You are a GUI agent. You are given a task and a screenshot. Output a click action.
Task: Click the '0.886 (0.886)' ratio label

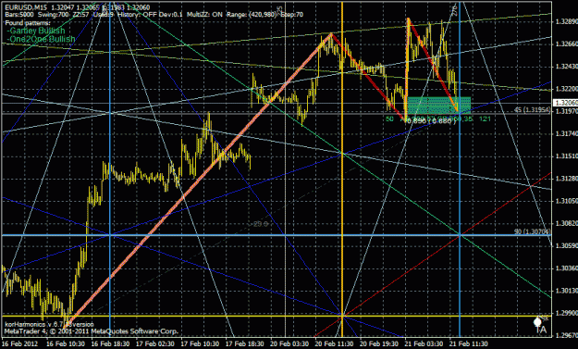tap(432, 121)
